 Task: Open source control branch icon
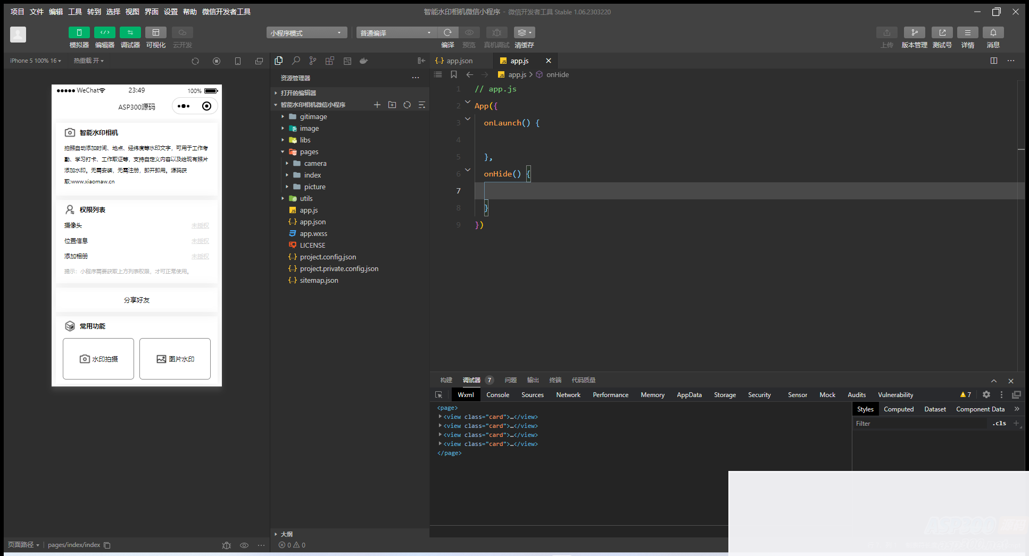[x=313, y=61]
